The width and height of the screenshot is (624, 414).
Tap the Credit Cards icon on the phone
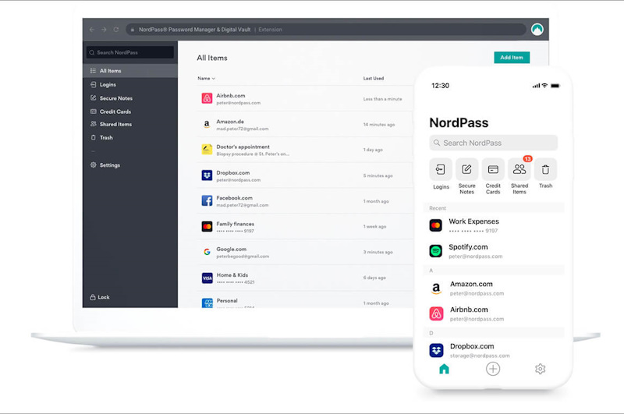[493, 169]
